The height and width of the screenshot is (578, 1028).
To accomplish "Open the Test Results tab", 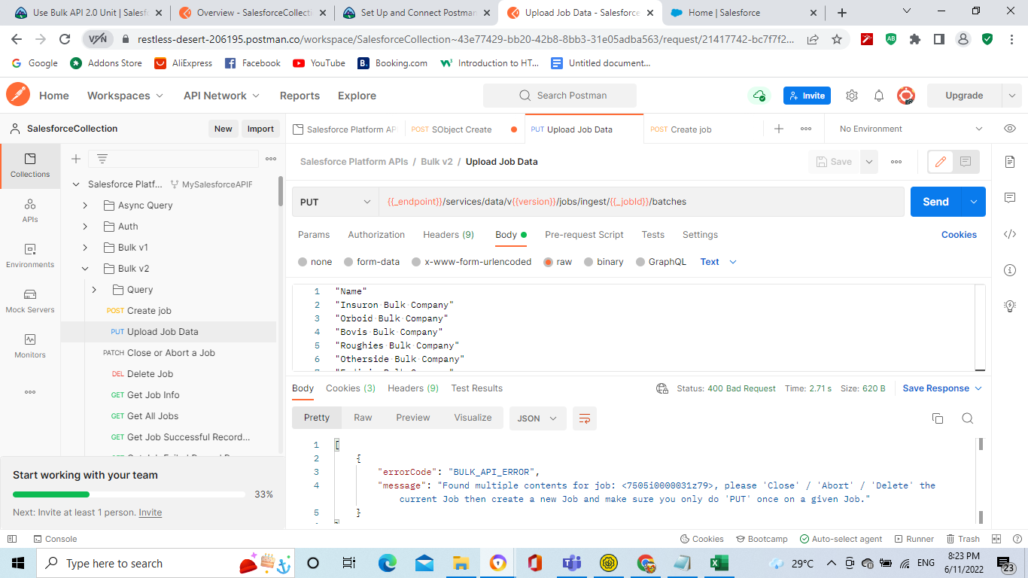I will tap(476, 388).
